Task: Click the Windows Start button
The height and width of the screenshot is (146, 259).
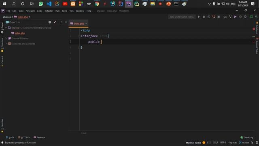Action: 4,4
